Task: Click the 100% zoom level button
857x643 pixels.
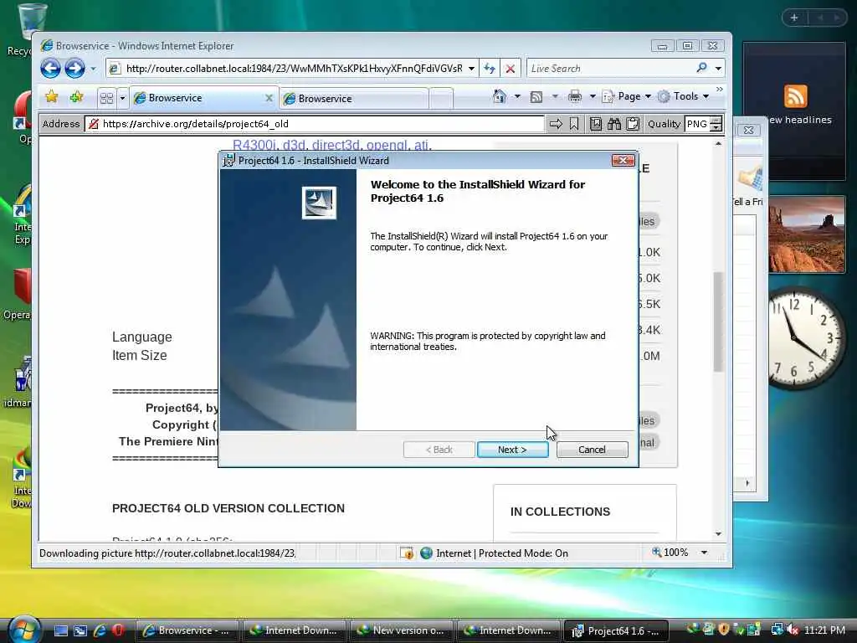Action: pyautogui.click(x=670, y=553)
